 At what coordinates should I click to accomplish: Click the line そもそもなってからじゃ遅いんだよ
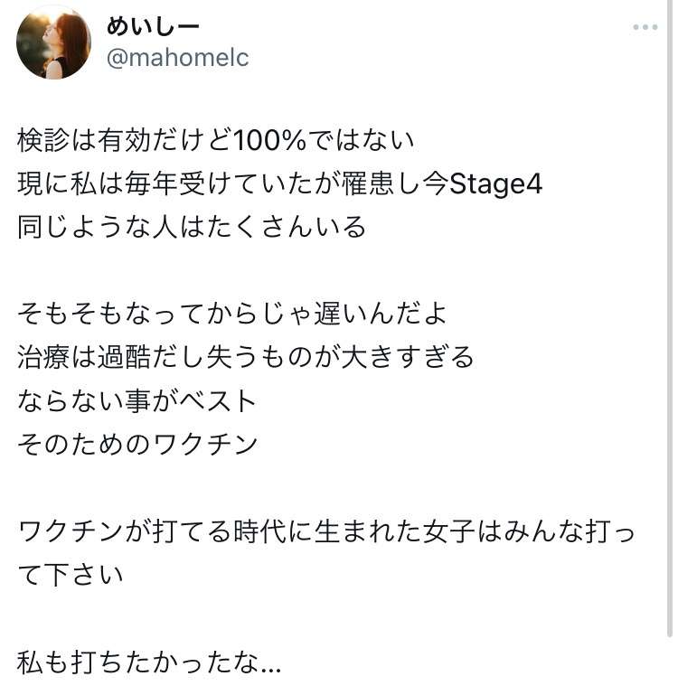pos(231,314)
